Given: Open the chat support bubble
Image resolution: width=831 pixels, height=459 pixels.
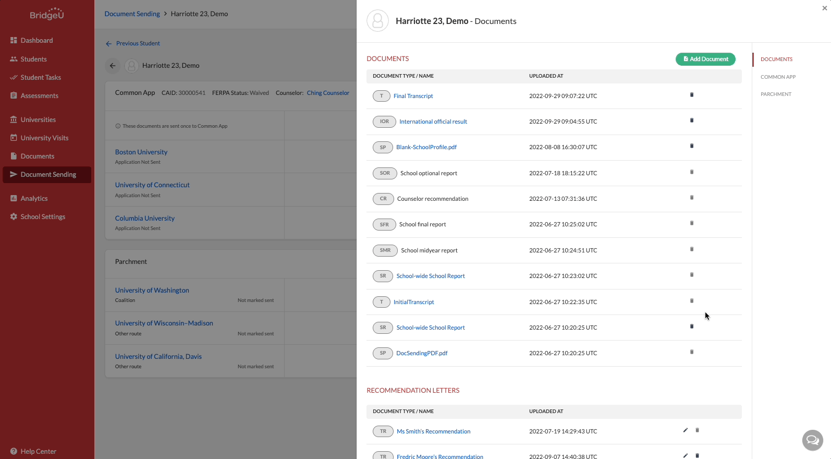Looking at the screenshot, I should 812,440.
